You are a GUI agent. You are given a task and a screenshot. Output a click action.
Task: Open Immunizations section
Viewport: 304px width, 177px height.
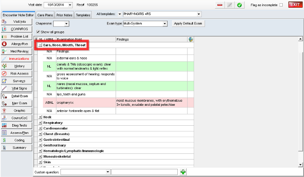click(16, 59)
